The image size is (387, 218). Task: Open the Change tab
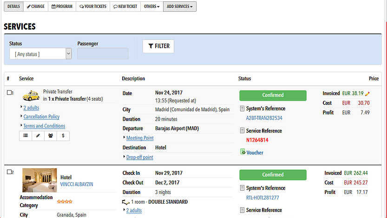[36, 6]
